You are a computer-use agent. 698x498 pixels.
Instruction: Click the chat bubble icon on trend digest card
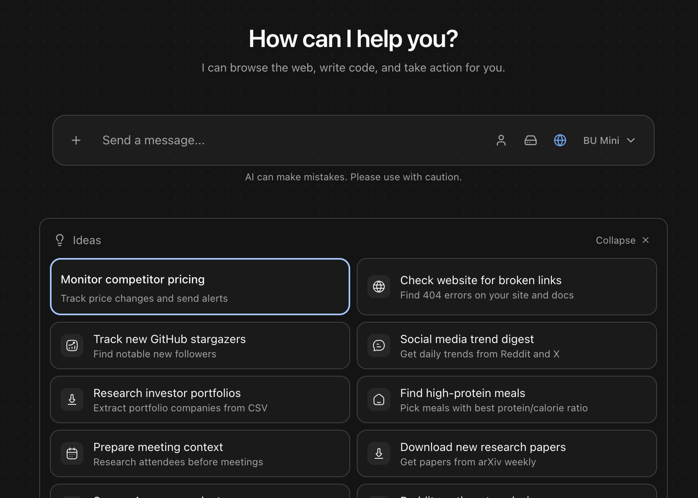379,345
